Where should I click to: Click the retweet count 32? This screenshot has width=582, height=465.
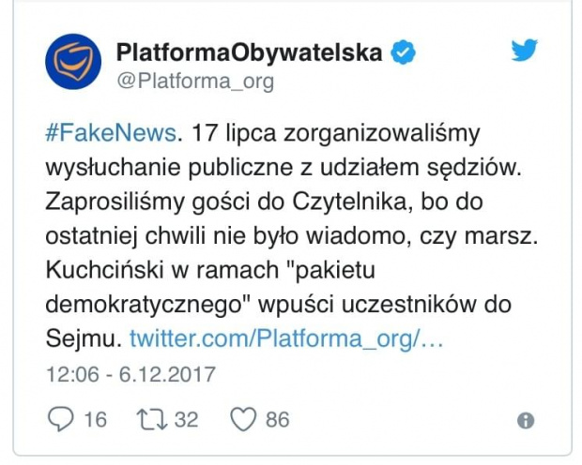point(186,419)
